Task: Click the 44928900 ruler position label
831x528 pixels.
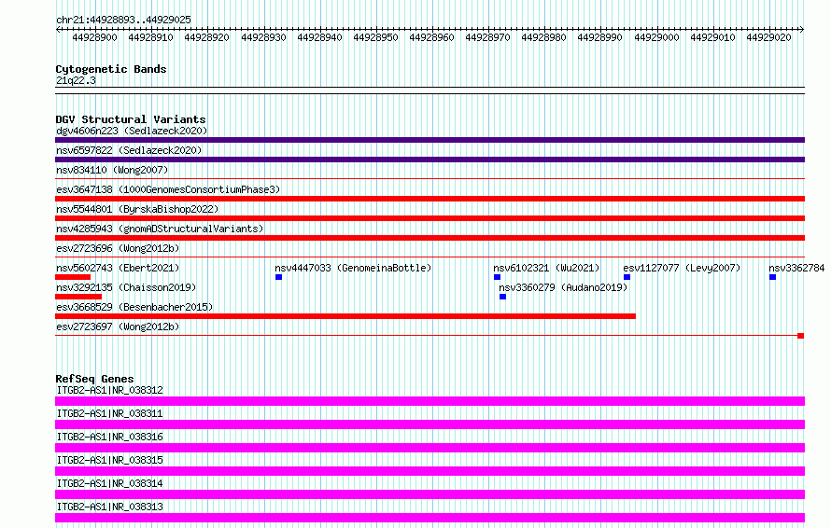Action: pos(94,37)
